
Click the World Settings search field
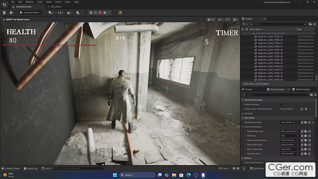275,95
